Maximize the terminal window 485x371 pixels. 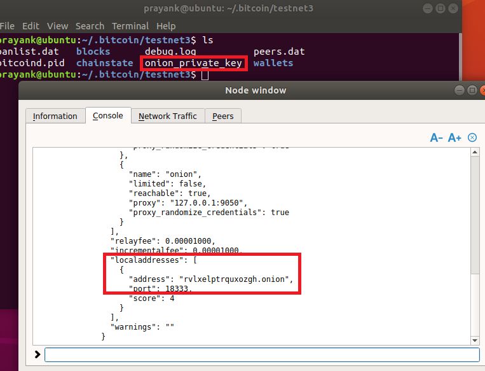pos(440,8)
